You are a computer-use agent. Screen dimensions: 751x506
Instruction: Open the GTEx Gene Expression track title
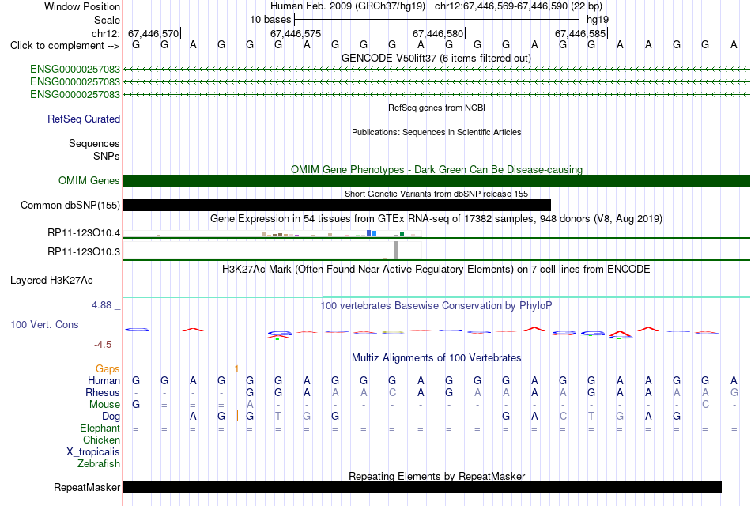coord(436,218)
